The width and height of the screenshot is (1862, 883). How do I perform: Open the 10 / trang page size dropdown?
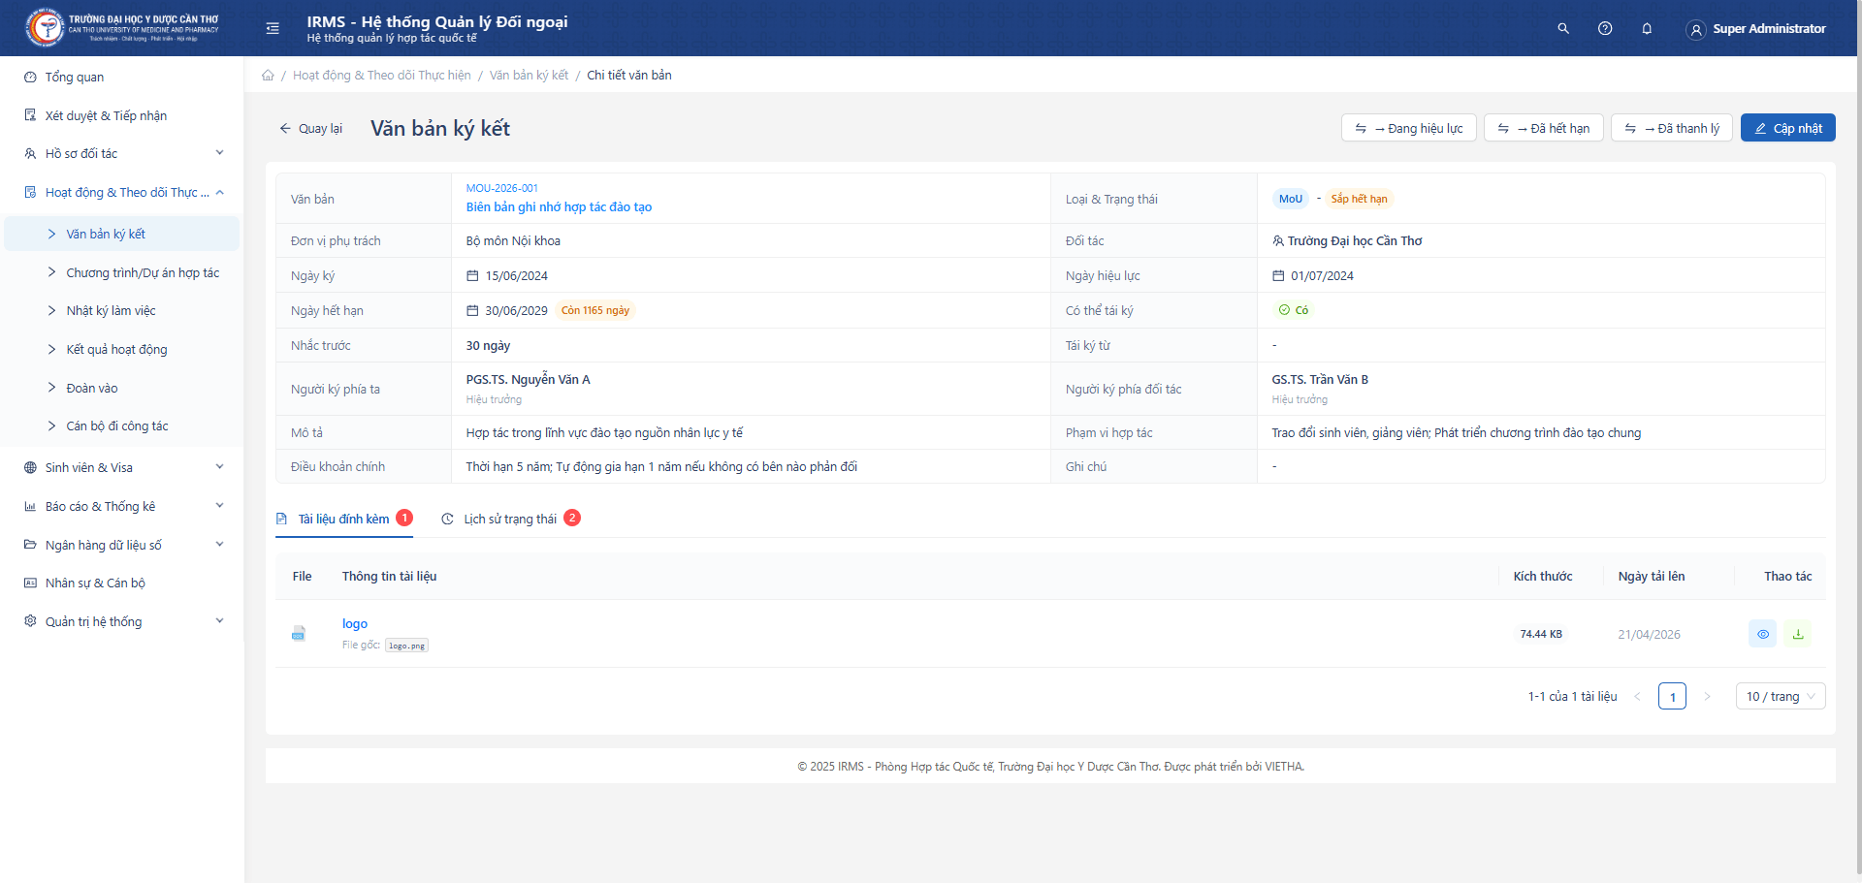coord(1780,696)
